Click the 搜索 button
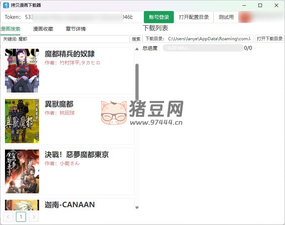 [136, 39]
